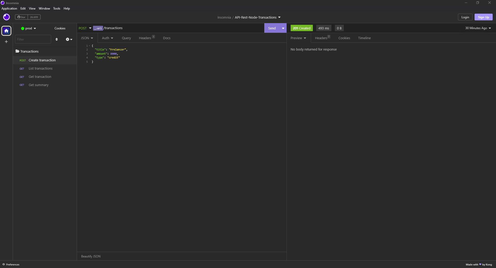Click the sort order arrows icon
This screenshot has height=268, width=496.
[x=57, y=39]
